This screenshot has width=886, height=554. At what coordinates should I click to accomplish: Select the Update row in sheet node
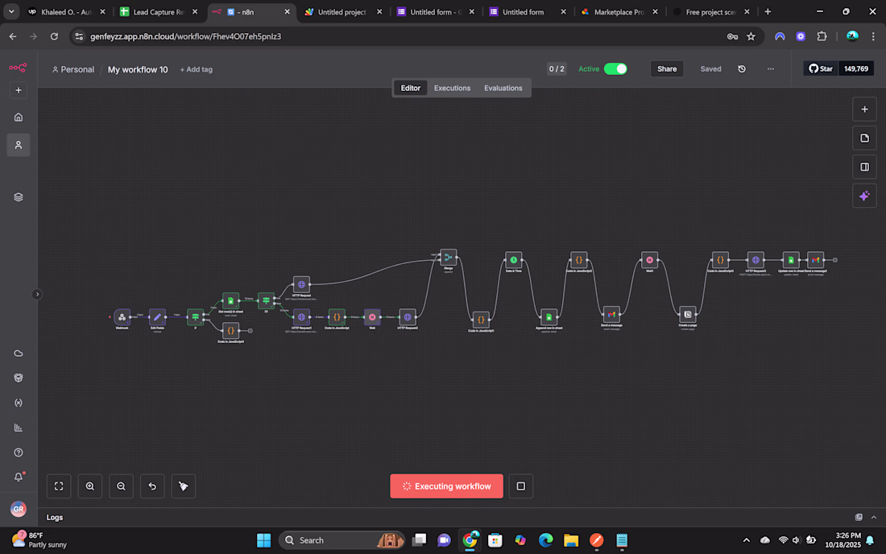pos(791,260)
